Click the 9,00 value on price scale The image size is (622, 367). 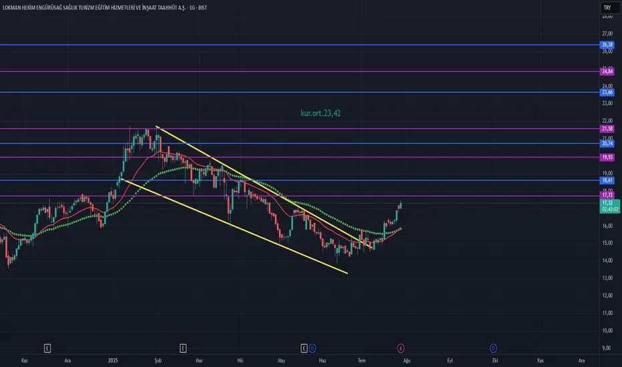tap(607, 348)
